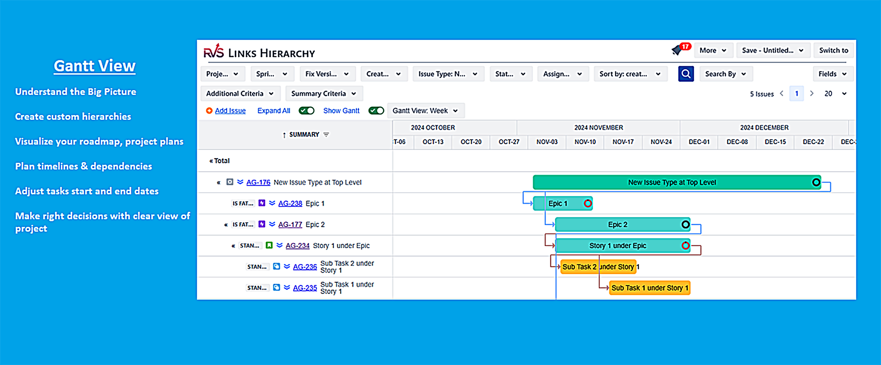This screenshot has width=881, height=365.
Task: Open the Created filter dropdown
Action: [x=383, y=74]
